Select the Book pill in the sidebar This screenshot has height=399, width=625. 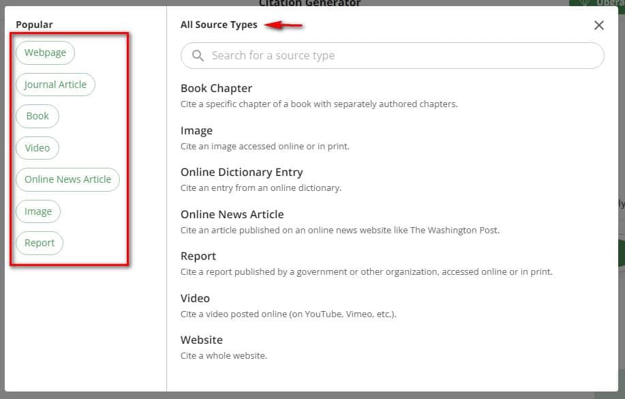(x=37, y=116)
